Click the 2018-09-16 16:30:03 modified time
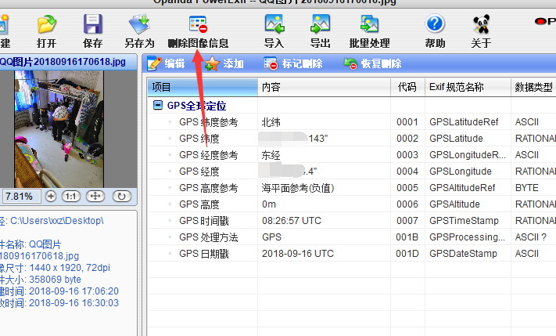The width and height of the screenshot is (556, 336). point(74,302)
